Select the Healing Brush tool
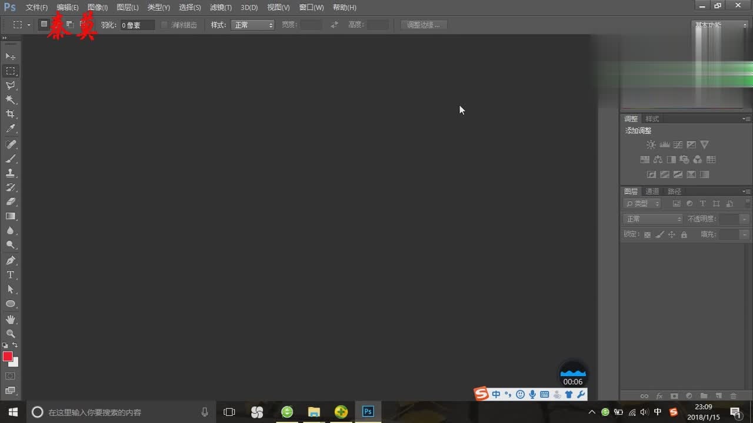 pyautogui.click(x=11, y=145)
